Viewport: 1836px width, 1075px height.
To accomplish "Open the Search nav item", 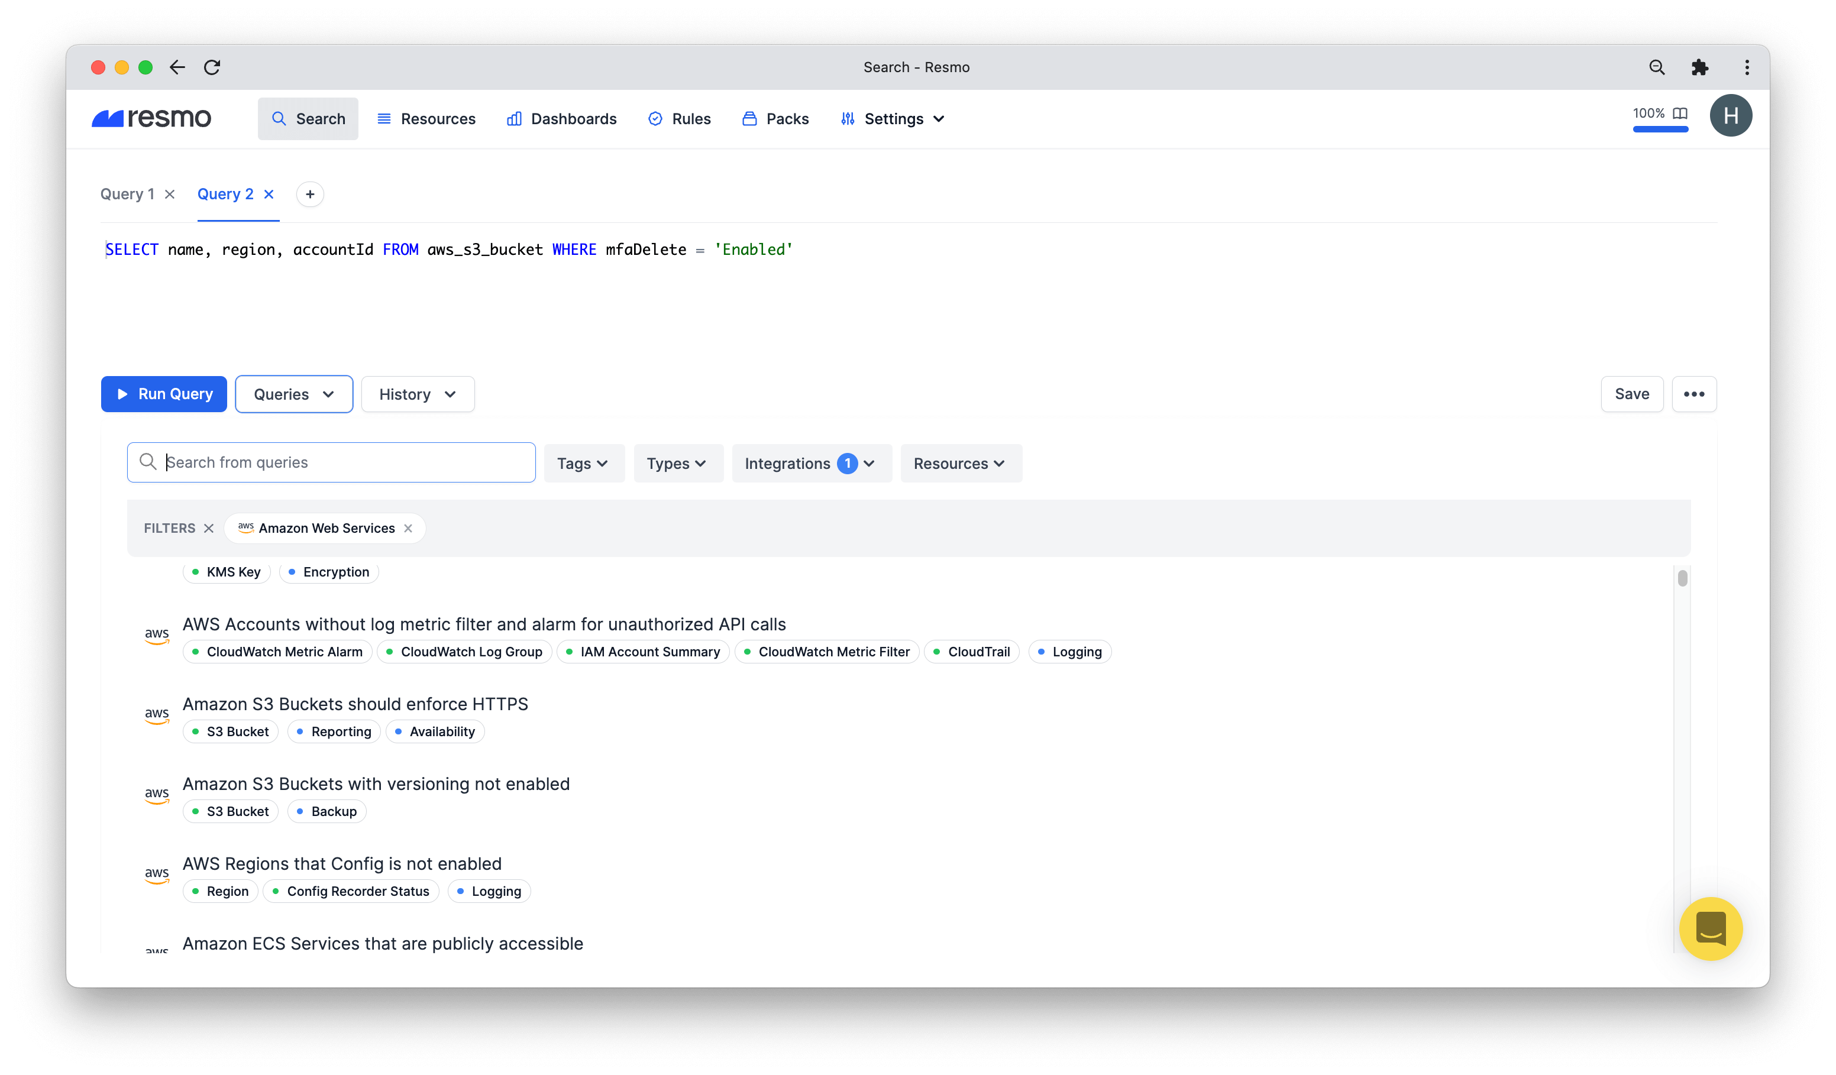I will [308, 119].
